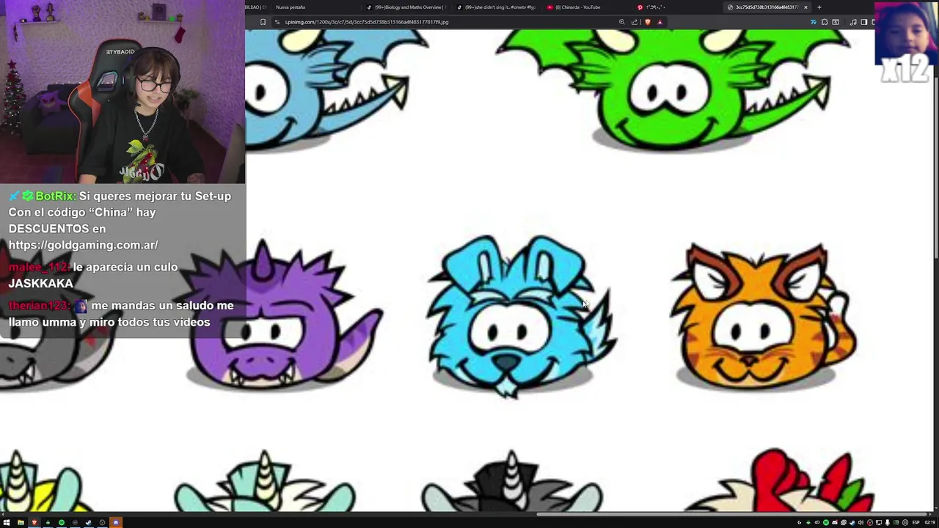
Task: Click the therian123 username in chat
Action: pyautogui.click(x=39, y=305)
